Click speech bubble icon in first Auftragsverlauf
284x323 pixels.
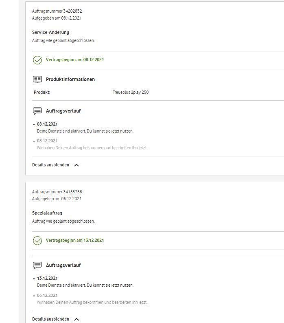click(x=37, y=111)
